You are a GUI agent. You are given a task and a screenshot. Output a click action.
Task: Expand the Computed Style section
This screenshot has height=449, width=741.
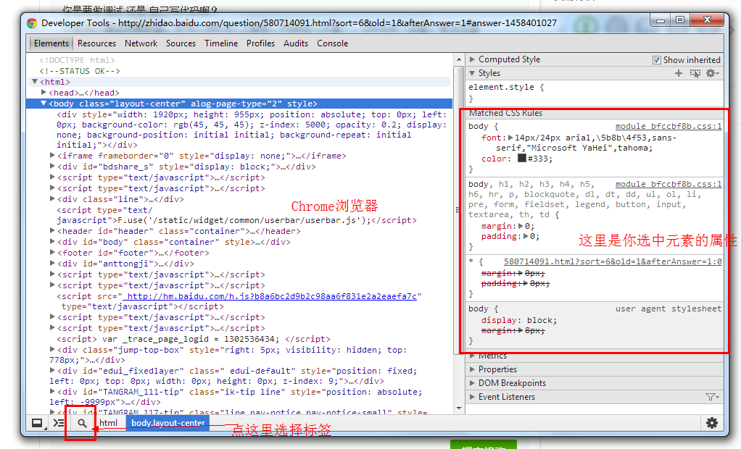click(x=472, y=59)
